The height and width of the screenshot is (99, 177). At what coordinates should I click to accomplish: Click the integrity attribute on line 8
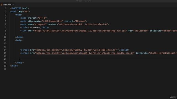[163, 31]
